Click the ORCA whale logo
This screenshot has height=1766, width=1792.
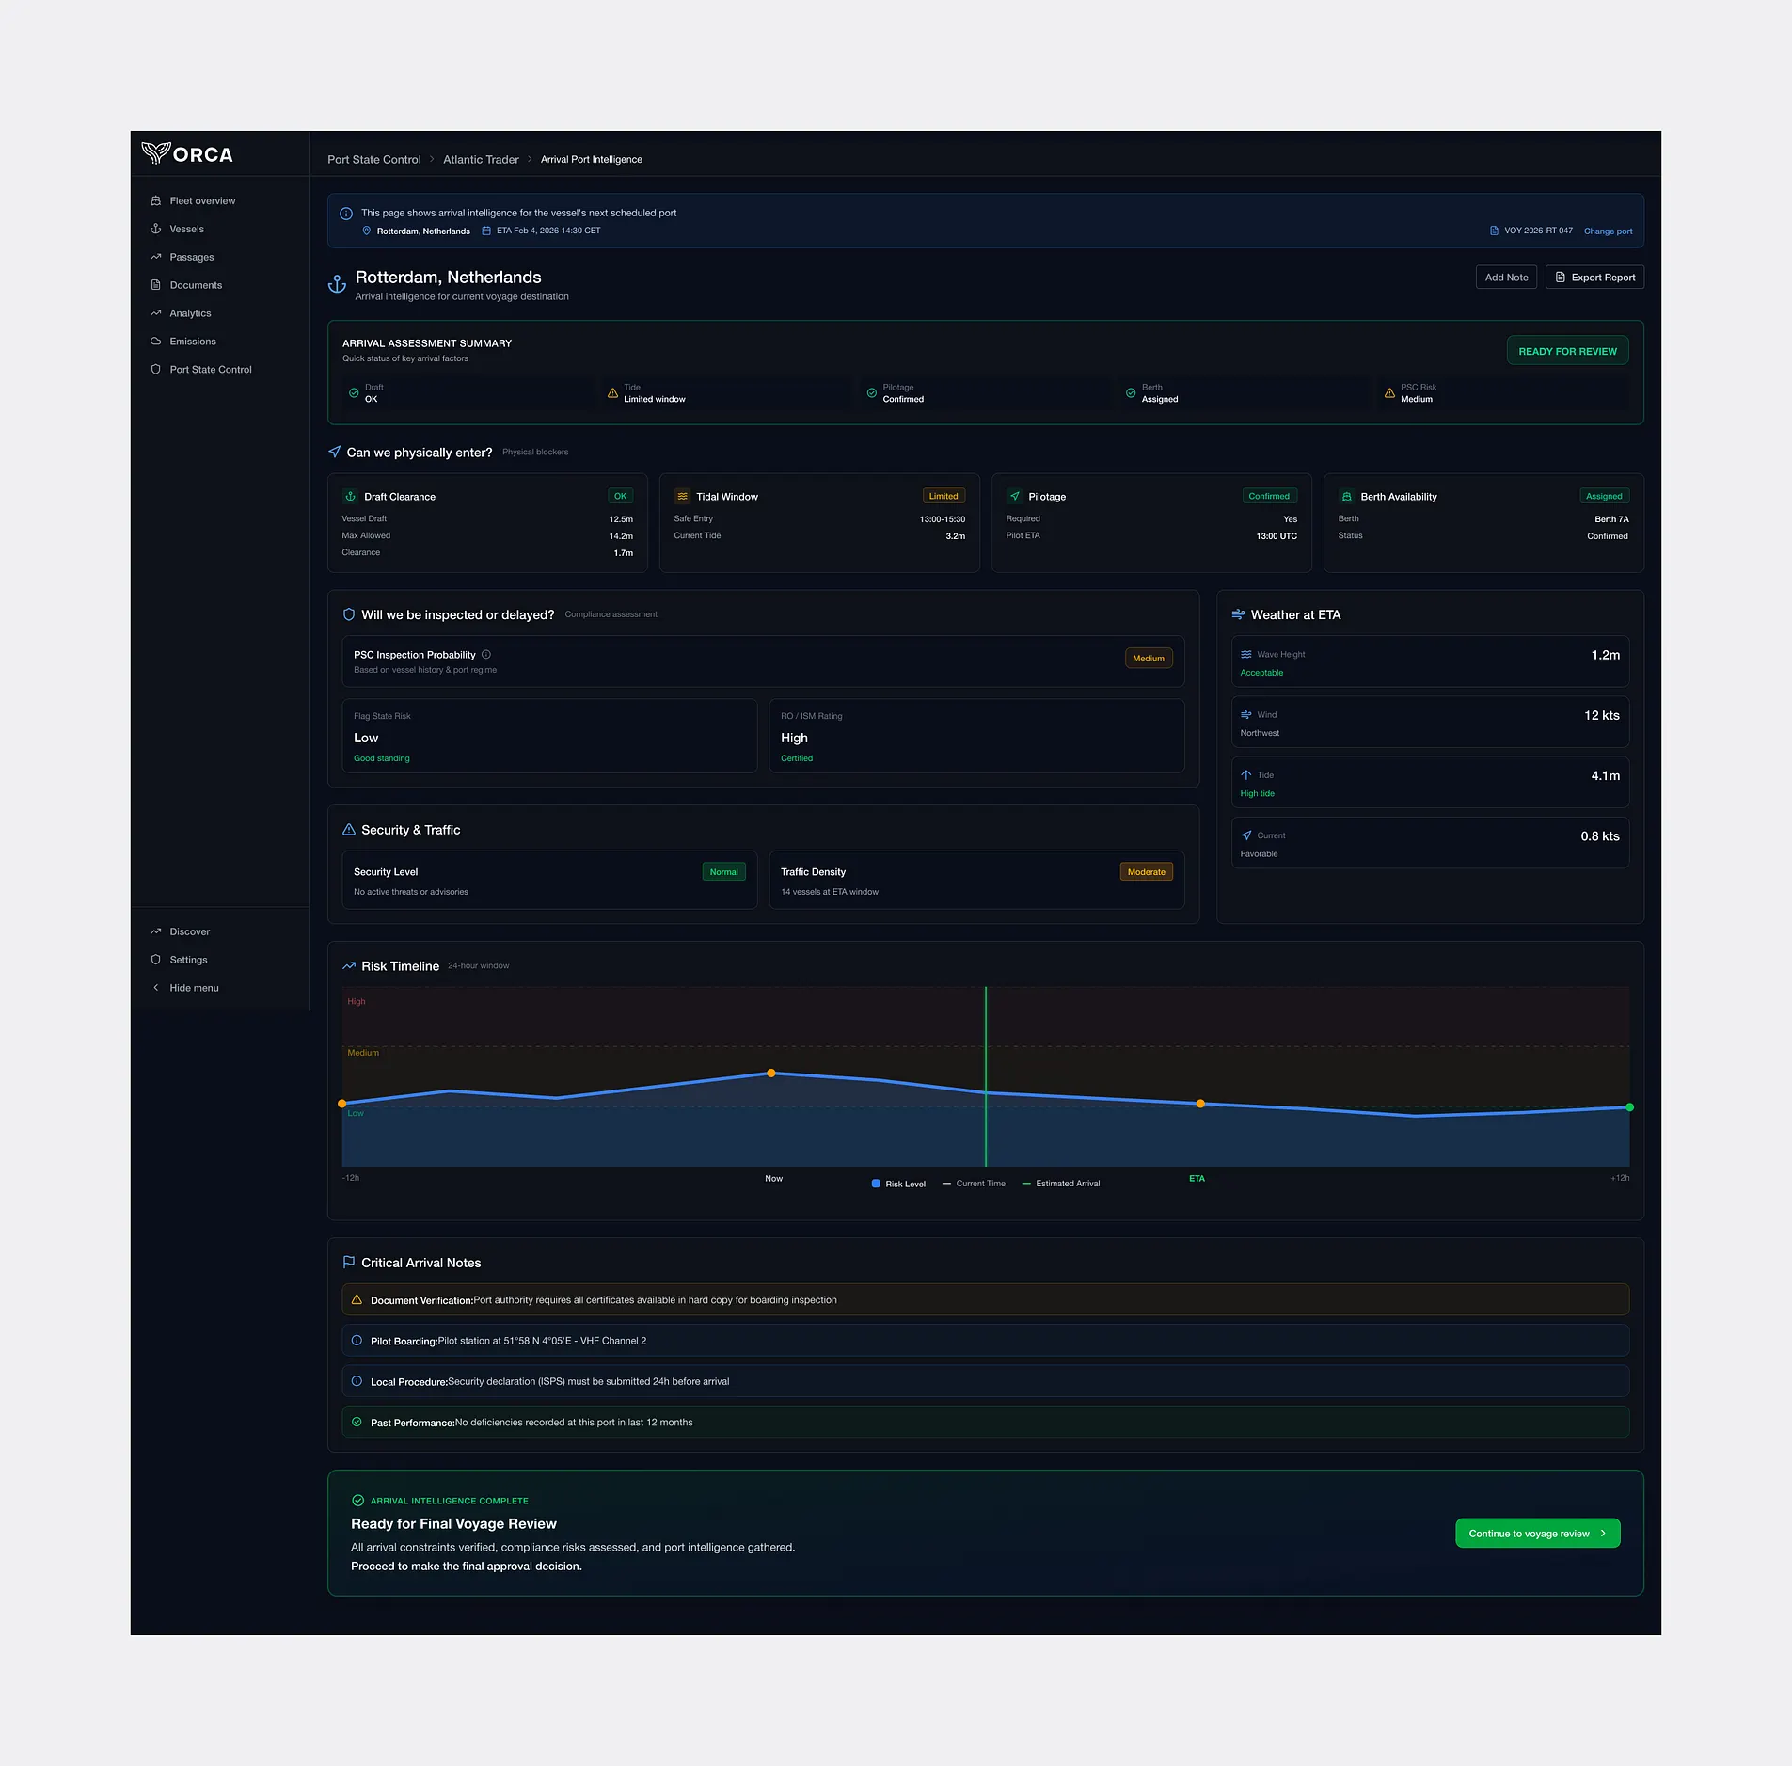[x=156, y=153]
